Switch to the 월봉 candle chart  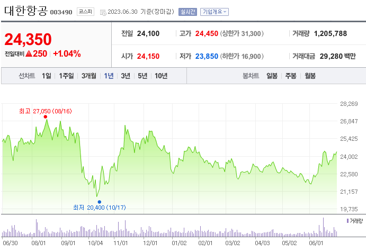tap(310, 76)
